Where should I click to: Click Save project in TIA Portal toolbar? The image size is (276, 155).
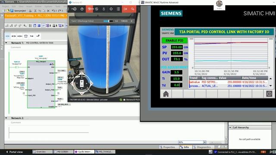click(x=18, y=11)
